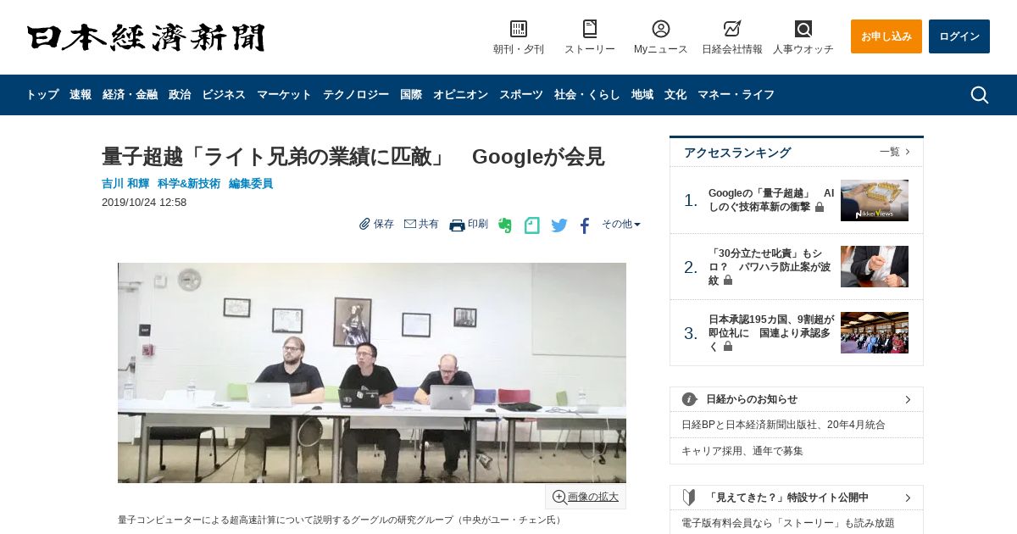Clip article to Evernote elephant icon
This screenshot has width=1017, height=534.
505,225
